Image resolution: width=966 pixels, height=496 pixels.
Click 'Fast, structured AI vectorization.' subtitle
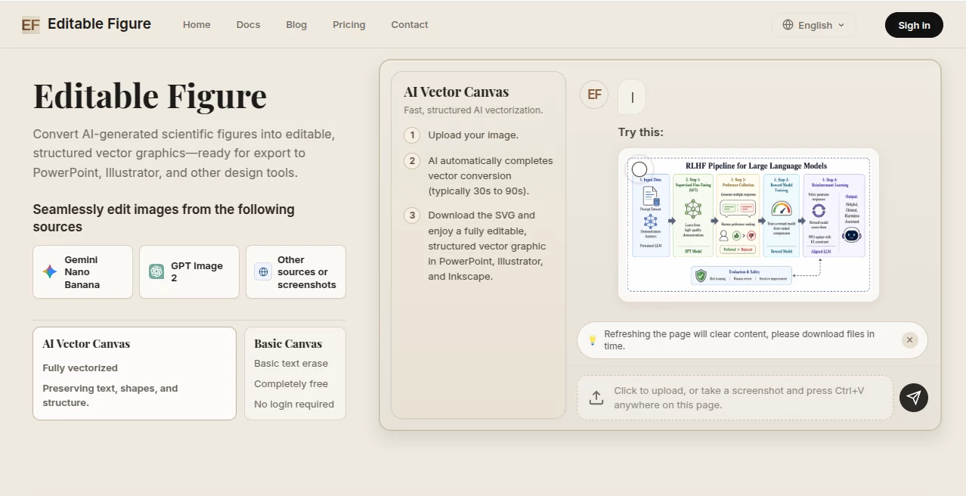coord(473,110)
